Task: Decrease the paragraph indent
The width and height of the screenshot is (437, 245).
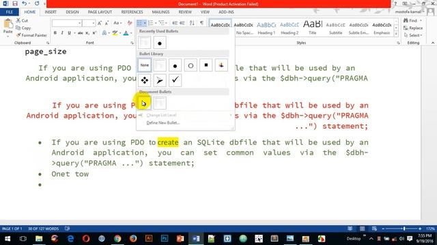Action: pyautogui.click(x=175, y=23)
